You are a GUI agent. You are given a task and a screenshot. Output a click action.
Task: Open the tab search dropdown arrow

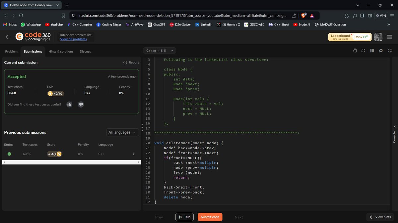(x=358, y=5)
